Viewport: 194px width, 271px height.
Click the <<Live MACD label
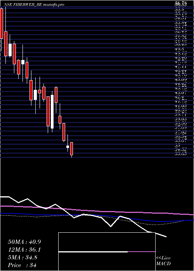163,261
